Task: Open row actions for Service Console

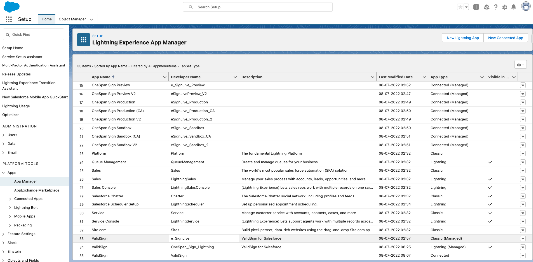Action: click(x=523, y=221)
